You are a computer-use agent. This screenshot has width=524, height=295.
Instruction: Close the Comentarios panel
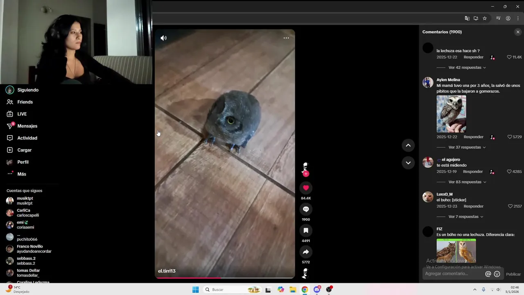click(x=518, y=32)
